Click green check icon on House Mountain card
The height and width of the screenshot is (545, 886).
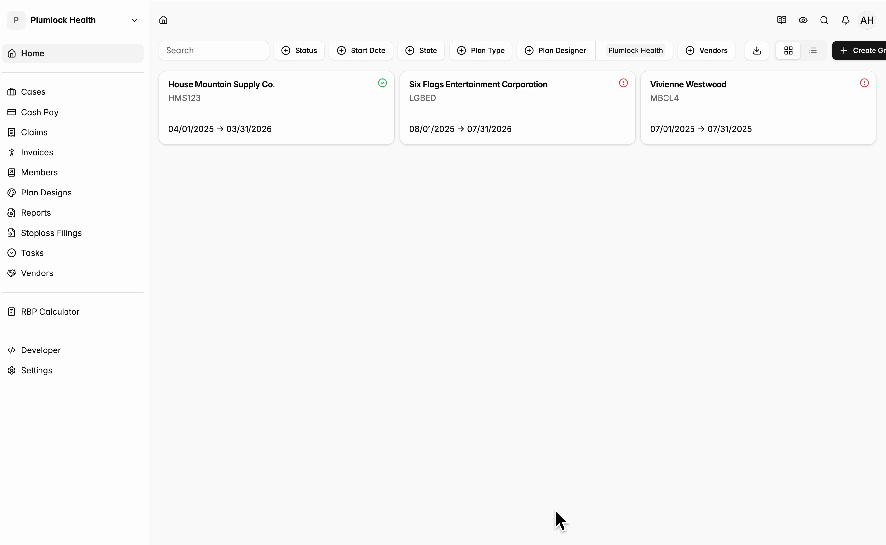click(x=382, y=83)
